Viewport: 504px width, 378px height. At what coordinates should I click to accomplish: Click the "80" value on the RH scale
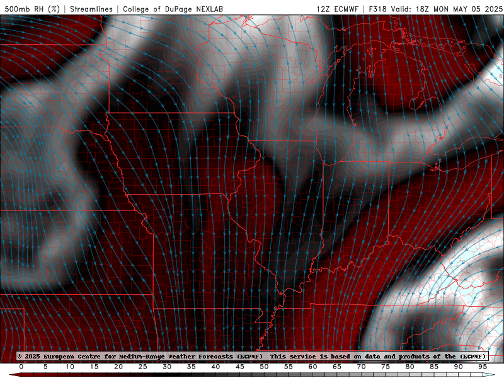point(410,367)
